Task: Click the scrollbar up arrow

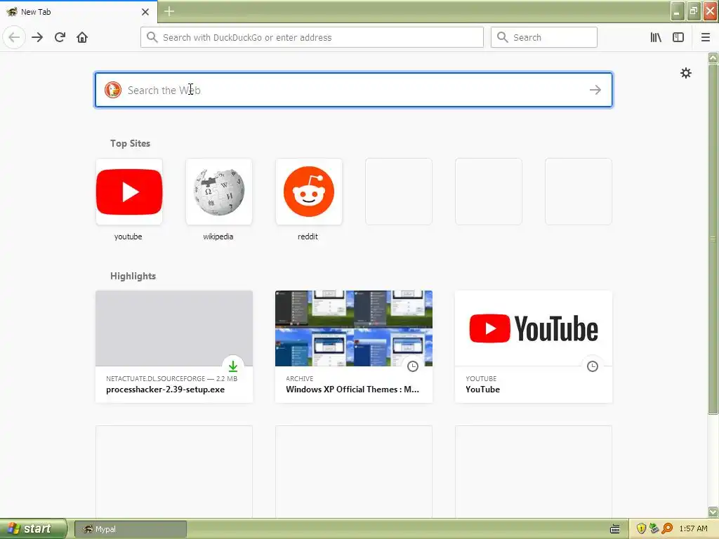Action: pyautogui.click(x=713, y=58)
